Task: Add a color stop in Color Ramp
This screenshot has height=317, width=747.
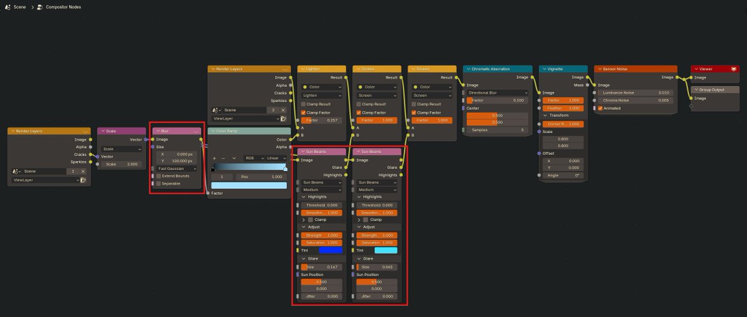Action: coord(215,158)
